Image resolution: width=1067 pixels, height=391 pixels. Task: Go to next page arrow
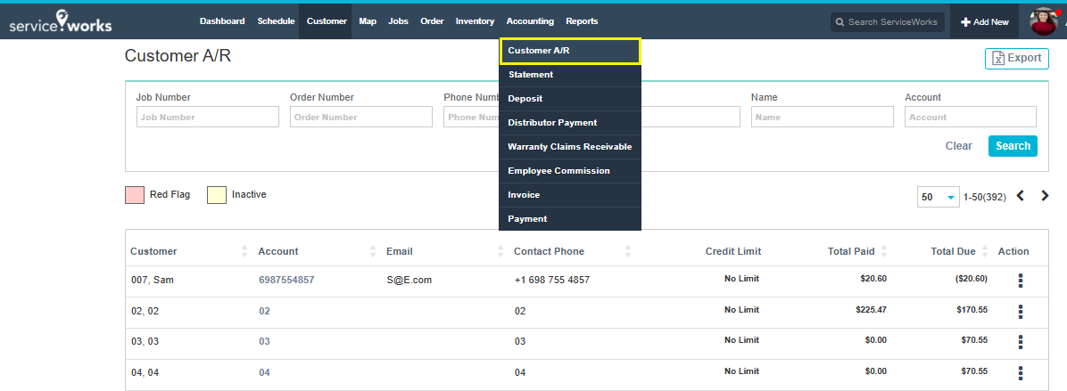pos(1045,196)
